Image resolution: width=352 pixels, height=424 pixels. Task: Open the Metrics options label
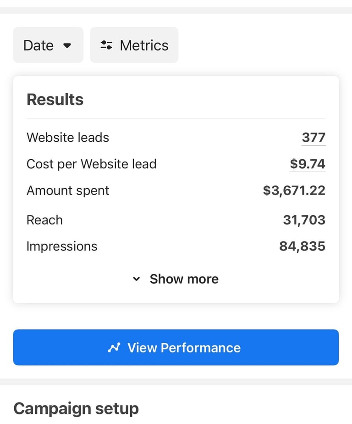point(144,45)
